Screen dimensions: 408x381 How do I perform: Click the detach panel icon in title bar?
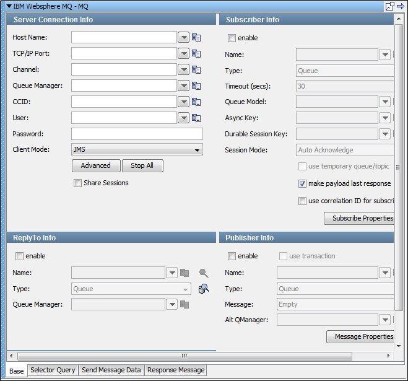coord(390,6)
